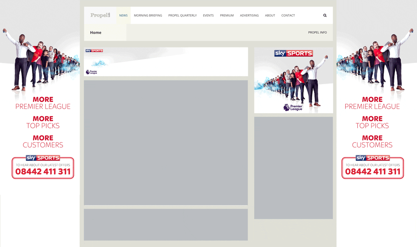
Task: Go to the Advertising page
Action: (x=249, y=15)
